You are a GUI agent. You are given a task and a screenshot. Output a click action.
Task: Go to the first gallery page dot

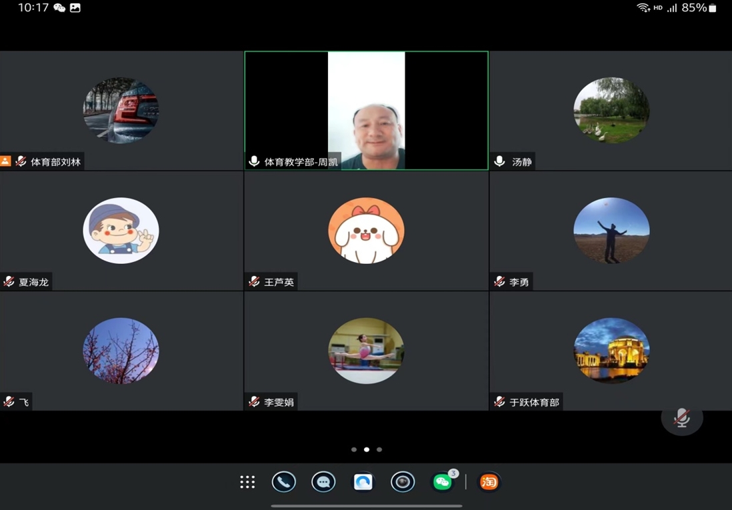[x=354, y=449]
